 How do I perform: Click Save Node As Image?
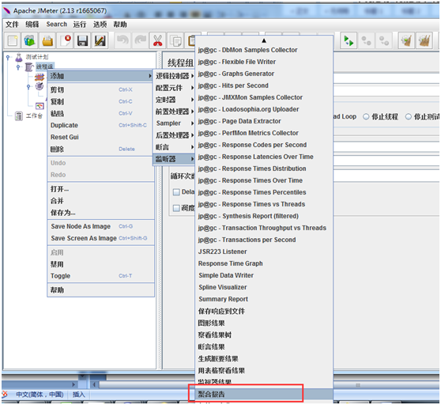coord(100,226)
